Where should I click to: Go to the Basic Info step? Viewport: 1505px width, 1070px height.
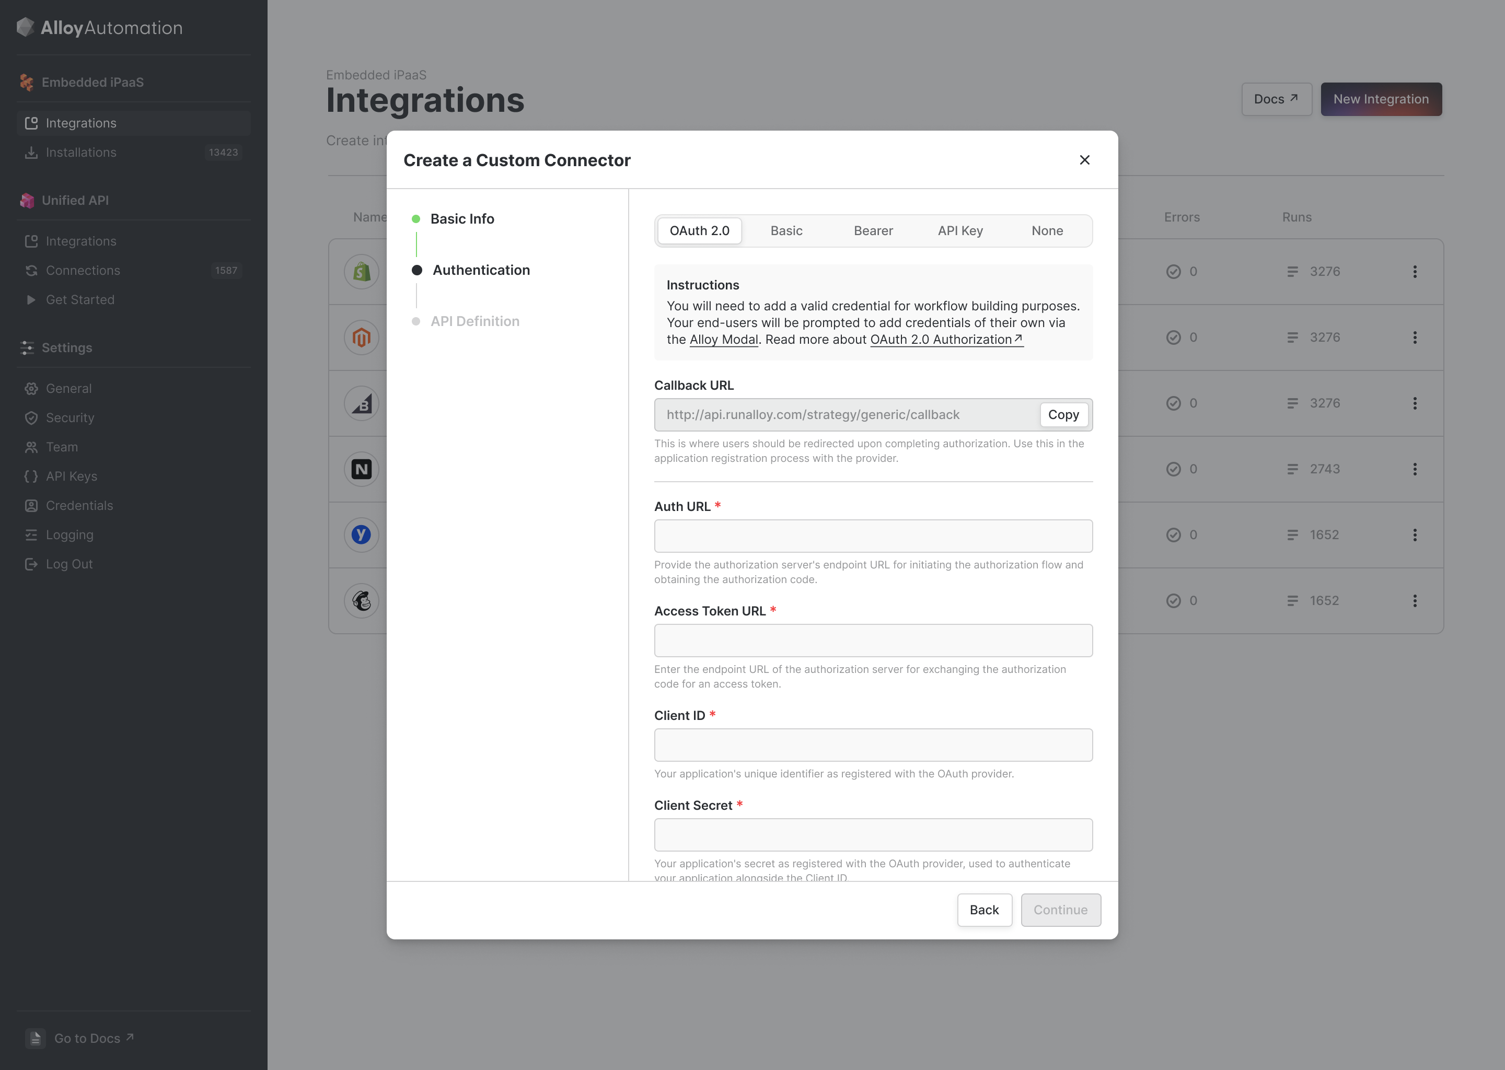[x=462, y=219]
